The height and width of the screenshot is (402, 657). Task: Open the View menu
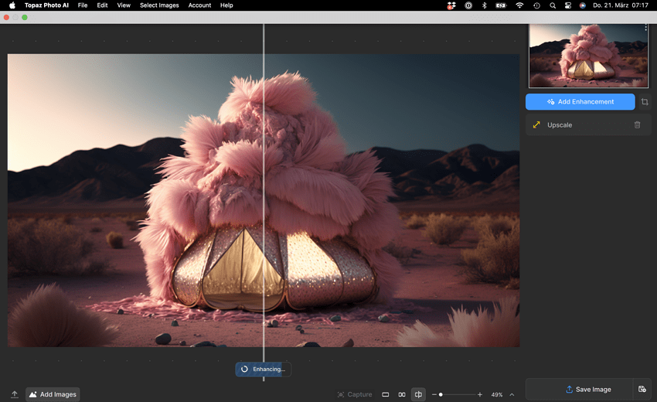coord(124,5)
